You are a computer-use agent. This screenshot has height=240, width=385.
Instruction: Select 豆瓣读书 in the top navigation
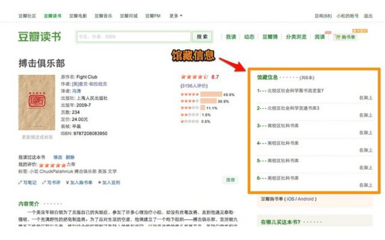click(52, 16)
